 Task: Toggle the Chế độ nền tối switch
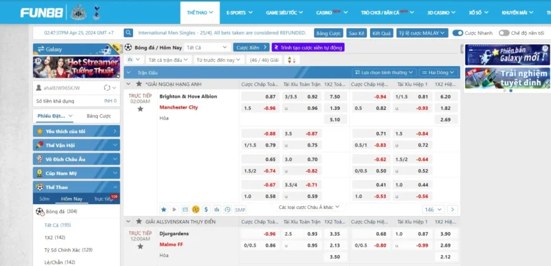coord(504,33)
